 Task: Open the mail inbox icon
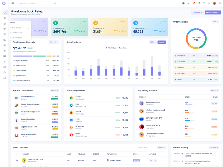[x=194, y=3]
